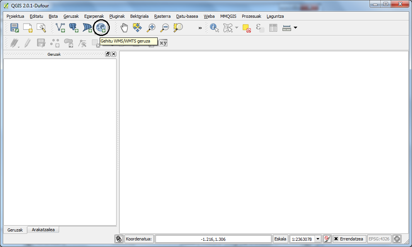Viewport: 412px width, 247px height.
Task: Click the Add WMS/WMTS layer globe icon
Action: (101, 27)
